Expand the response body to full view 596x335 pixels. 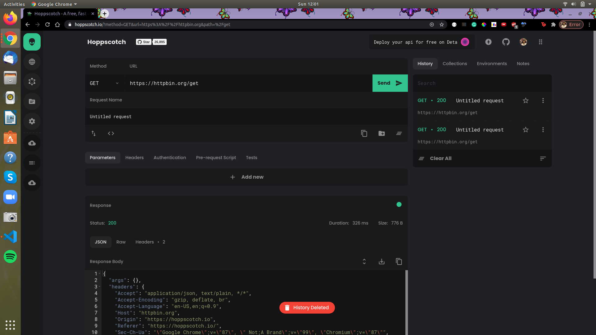[x=364, y=261]
